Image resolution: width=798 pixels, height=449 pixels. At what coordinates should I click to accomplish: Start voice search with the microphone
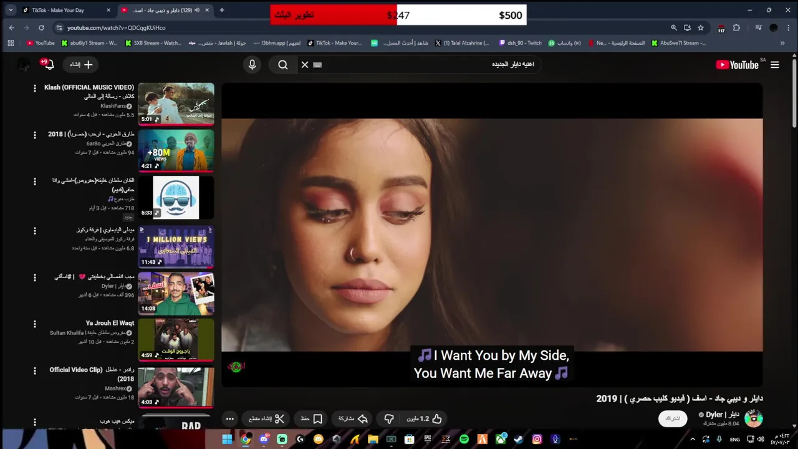click(x=252, y=65)
